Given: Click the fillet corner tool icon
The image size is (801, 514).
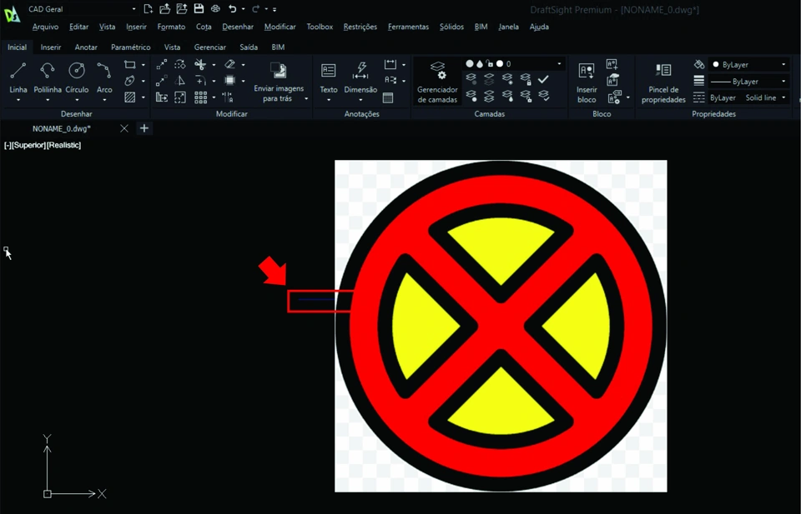Looking at the screenshot, I should pos(199,81).
